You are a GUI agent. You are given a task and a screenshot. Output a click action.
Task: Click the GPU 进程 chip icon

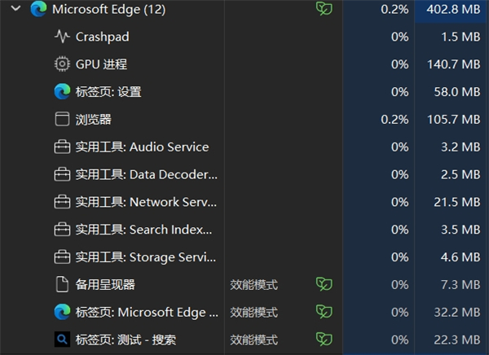(x=62, y=64)
